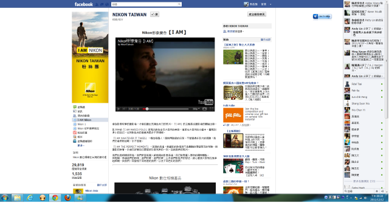
Task: Launch Firefox from taskbar
Action: (67, 198)
